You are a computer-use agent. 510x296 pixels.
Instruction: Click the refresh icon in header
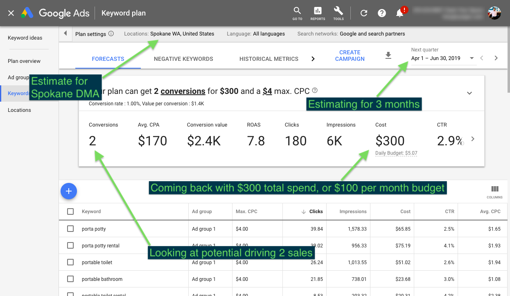364,13
